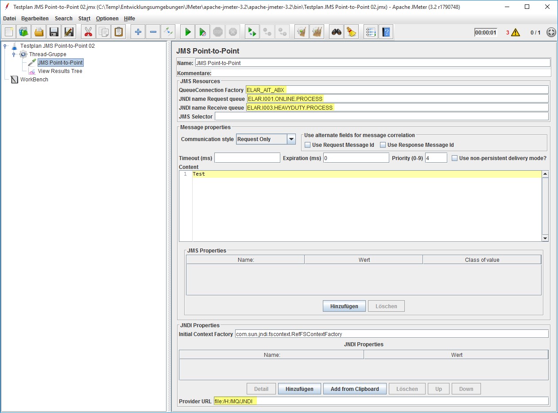Open the Optionen menu
The image size is (558, 413).
click(x=107, y=19)
